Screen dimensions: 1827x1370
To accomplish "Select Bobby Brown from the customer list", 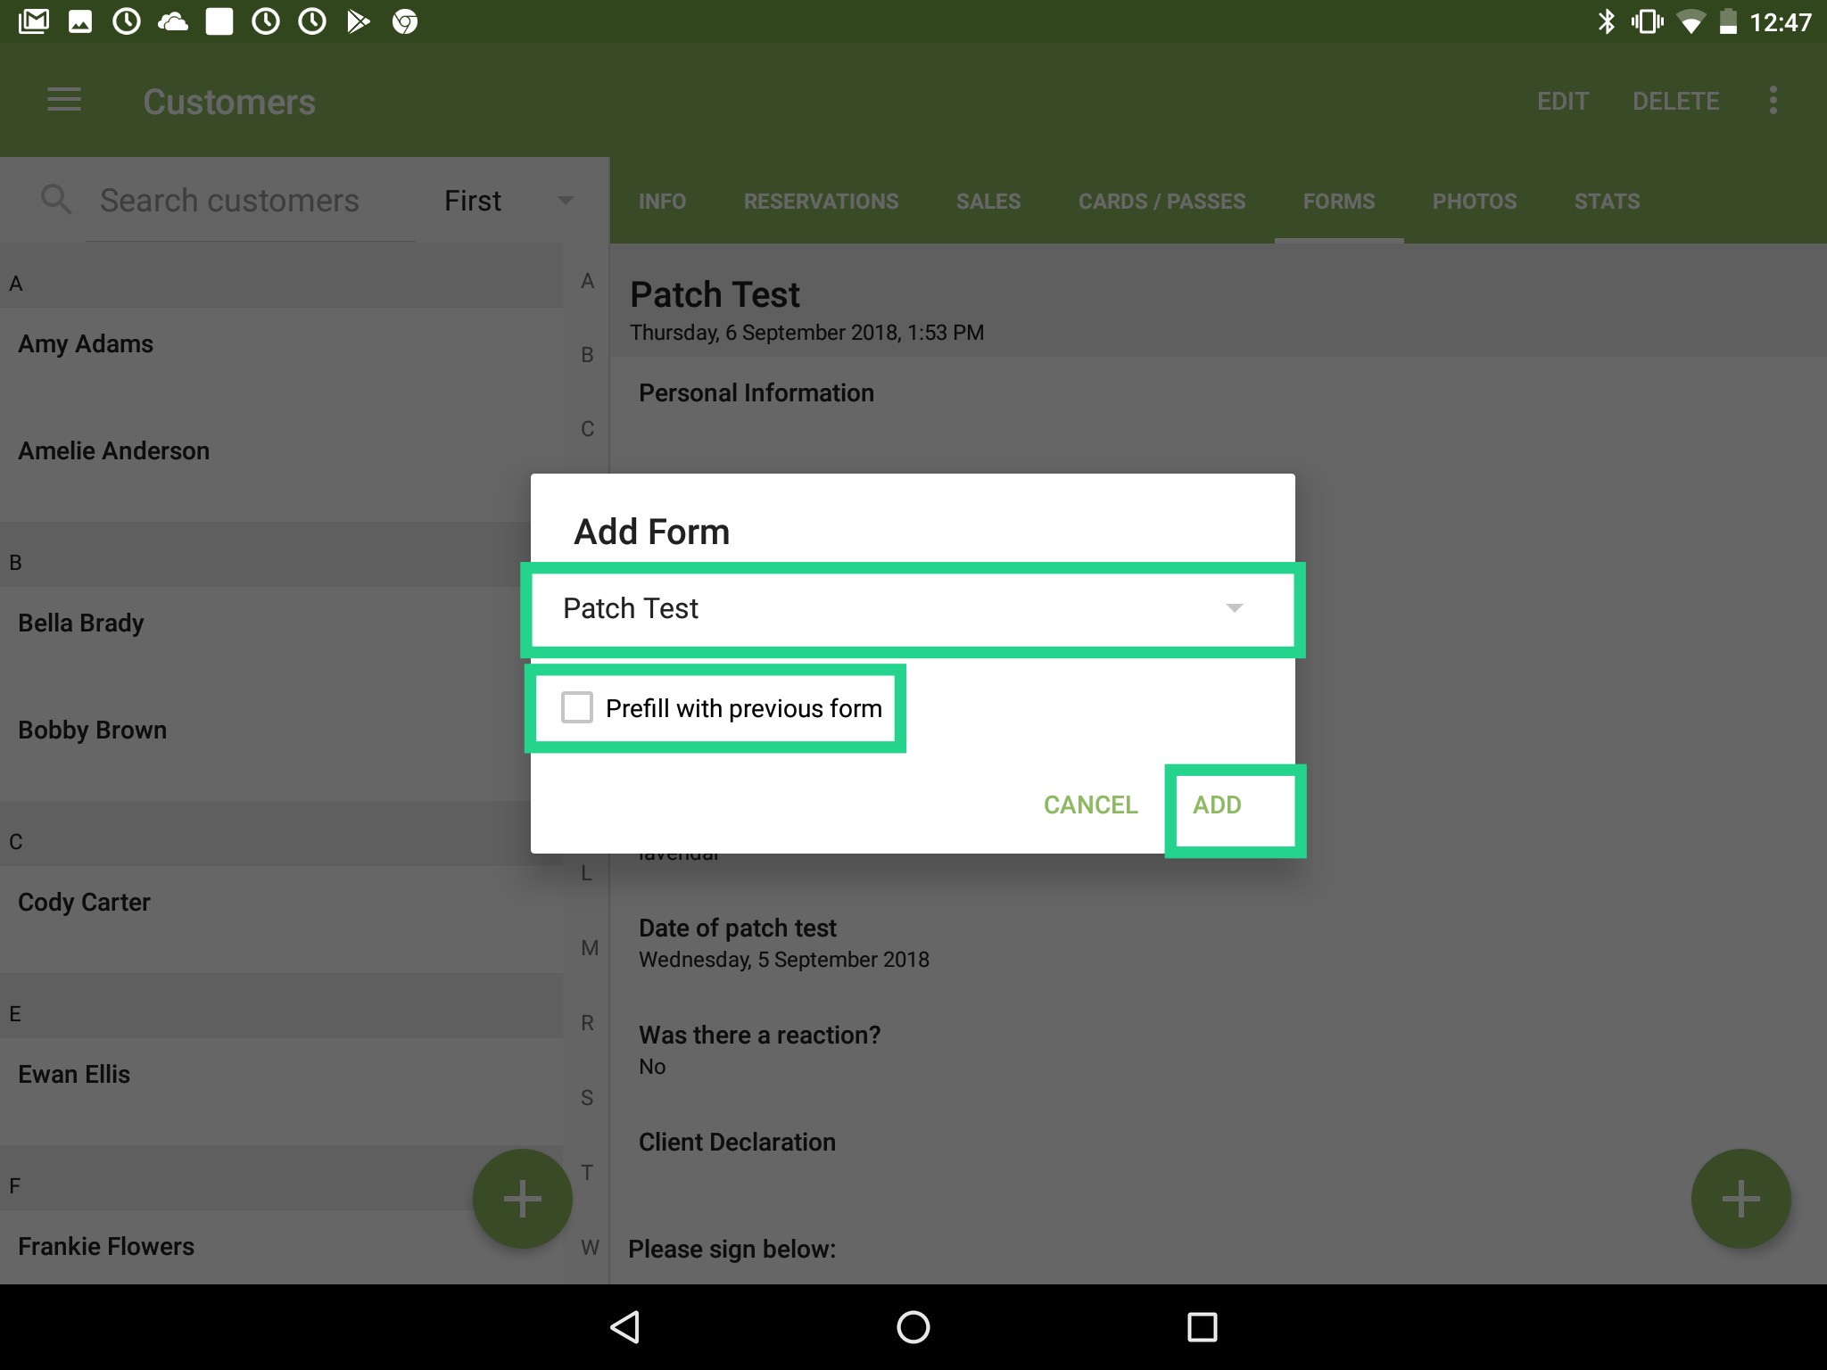I will 92,730.
